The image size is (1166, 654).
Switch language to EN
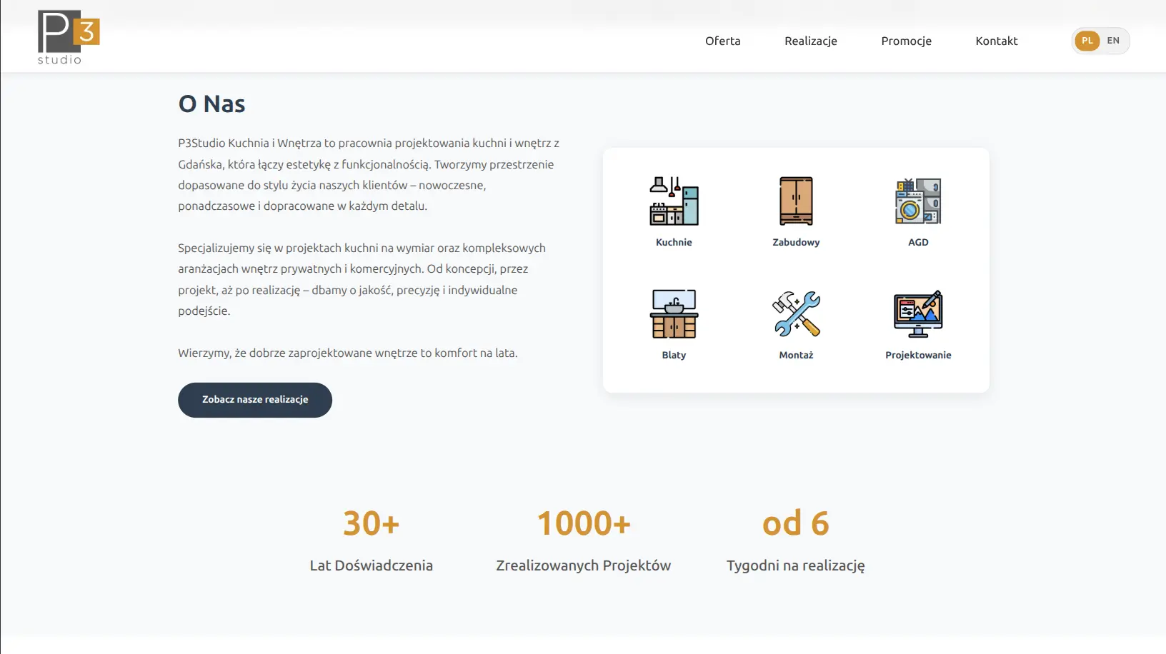click(x=1113, y=41)
